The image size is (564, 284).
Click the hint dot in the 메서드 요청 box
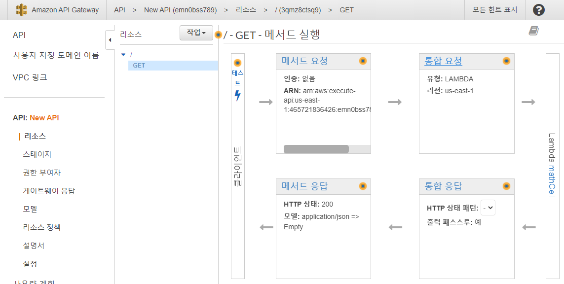click(x=363, y=61)
